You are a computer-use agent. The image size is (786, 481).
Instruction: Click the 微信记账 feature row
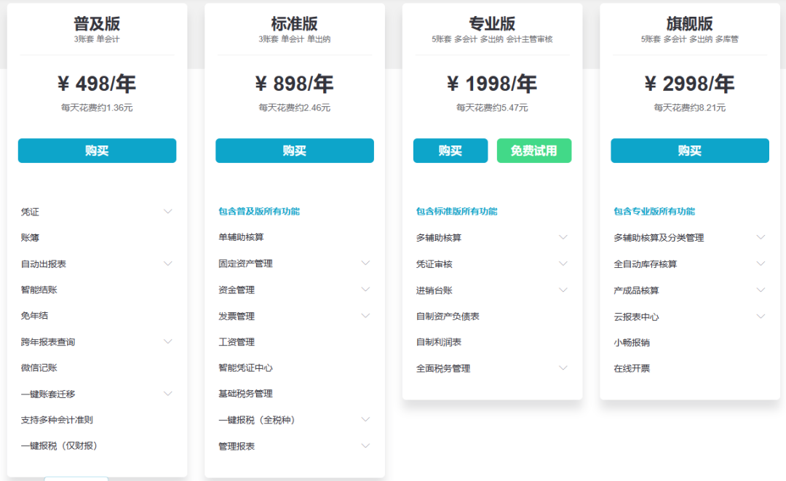(39, 367)
